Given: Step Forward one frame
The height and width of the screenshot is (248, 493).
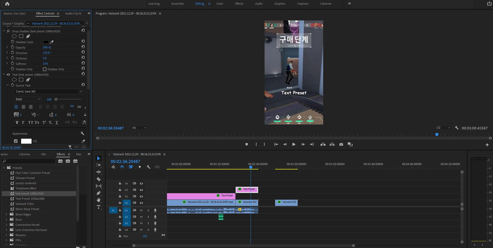Looking at the screenshot, I should 303,144.
